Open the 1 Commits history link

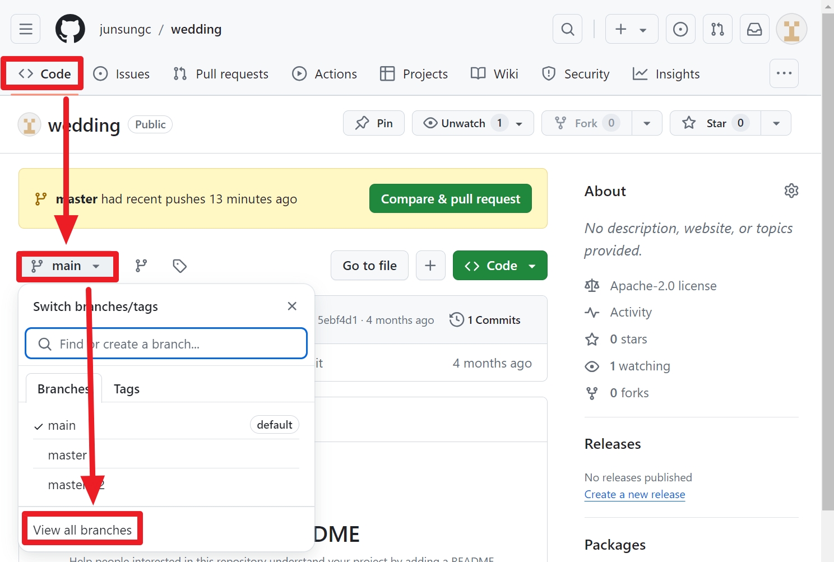pos(485,320)
